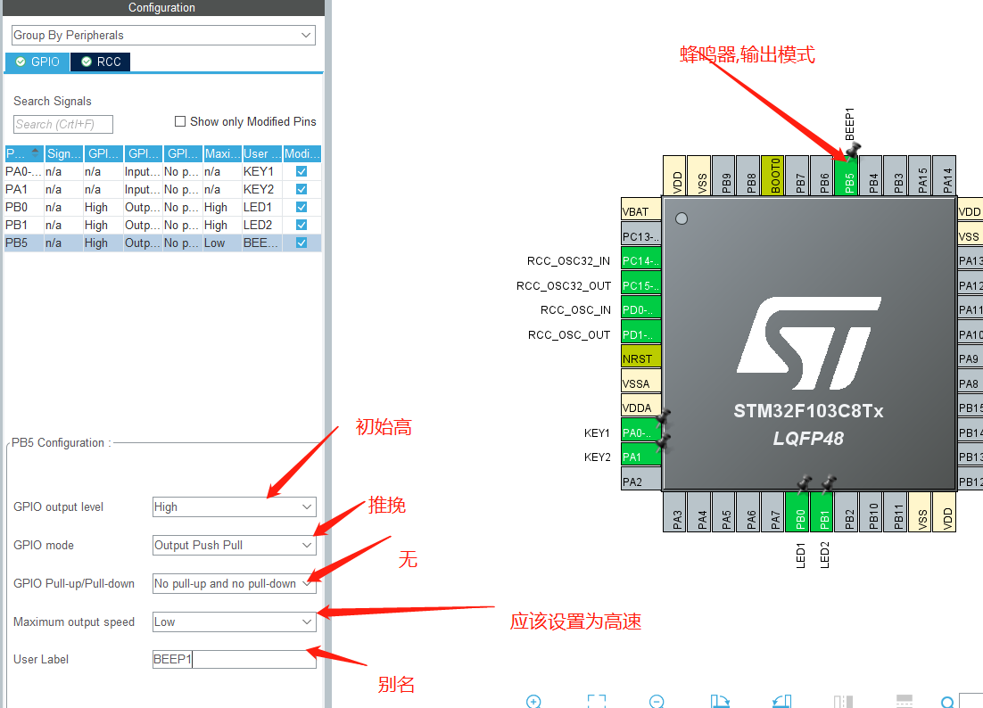The height and width of the screenshot is (708, 983).
Task: Toggle the Modified checkbox for LED1 row
Action: click(302, 207)
